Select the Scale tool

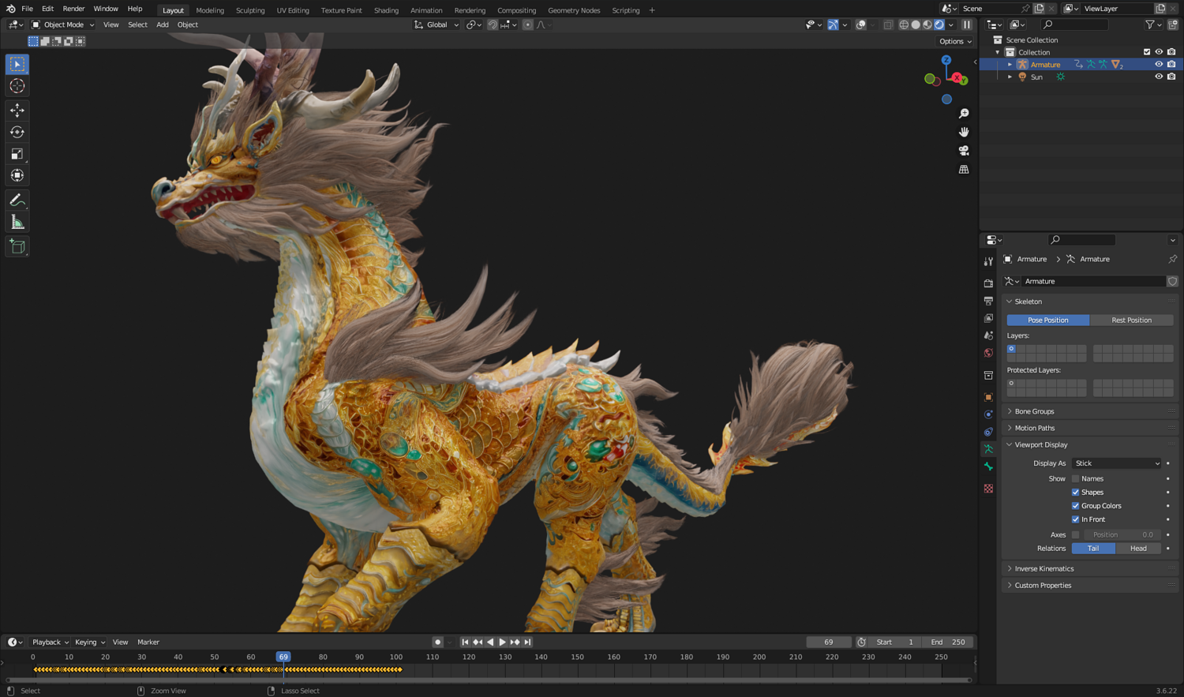pos(17,154)
